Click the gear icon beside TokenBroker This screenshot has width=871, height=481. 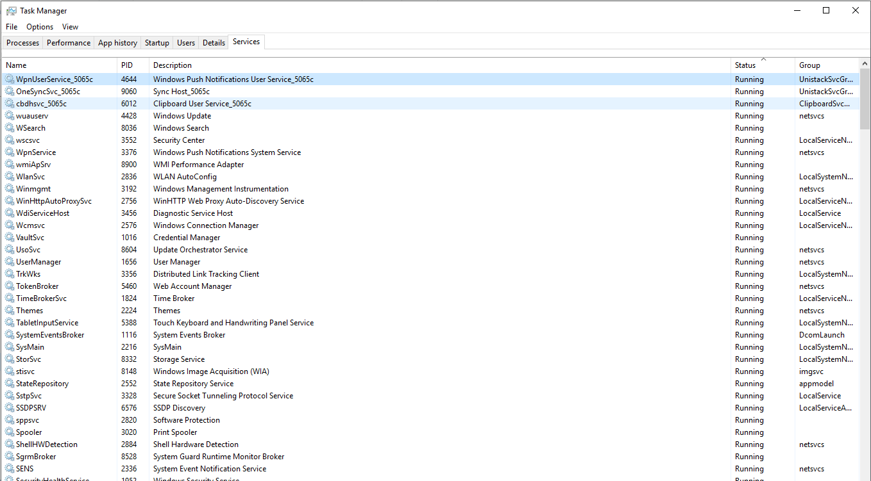[10, 286]
